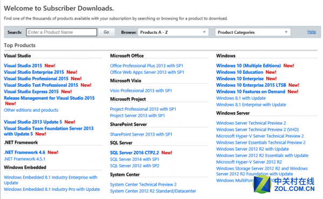
Task: Open Microsoft Hyper-V Server 2012 R2 link
Action: click(249, 162)
